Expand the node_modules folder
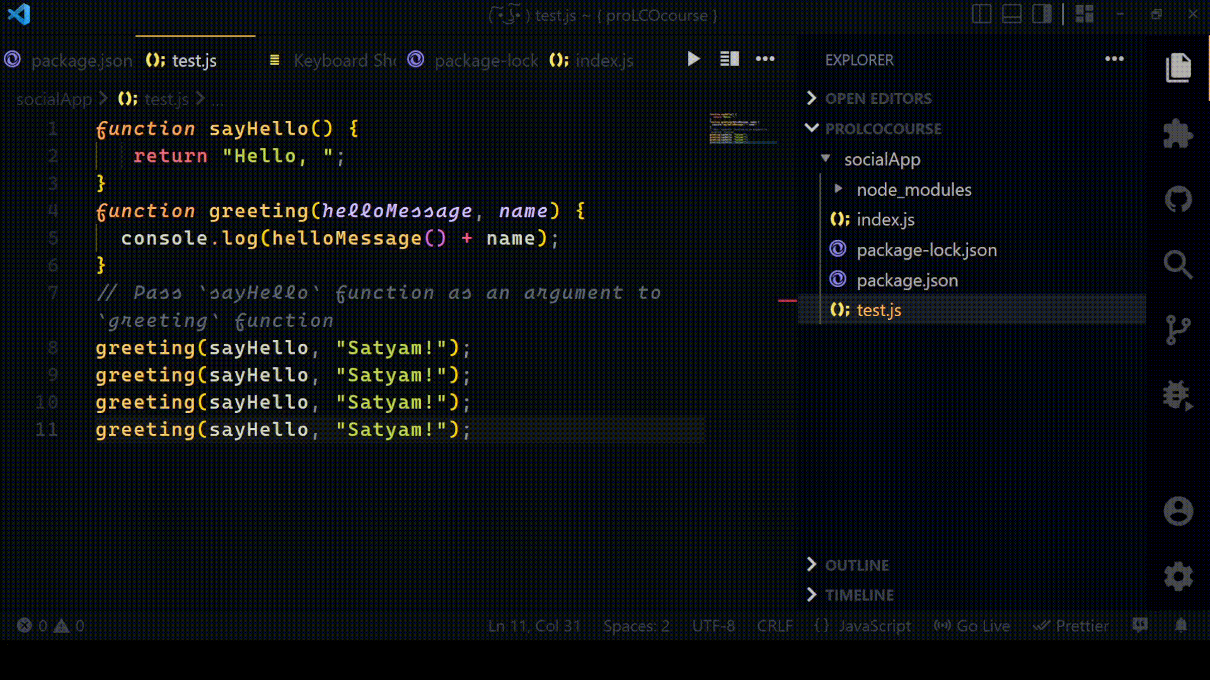Viewport: 1210px width, 680px height. pyautogui.click(x=839, y=190)
